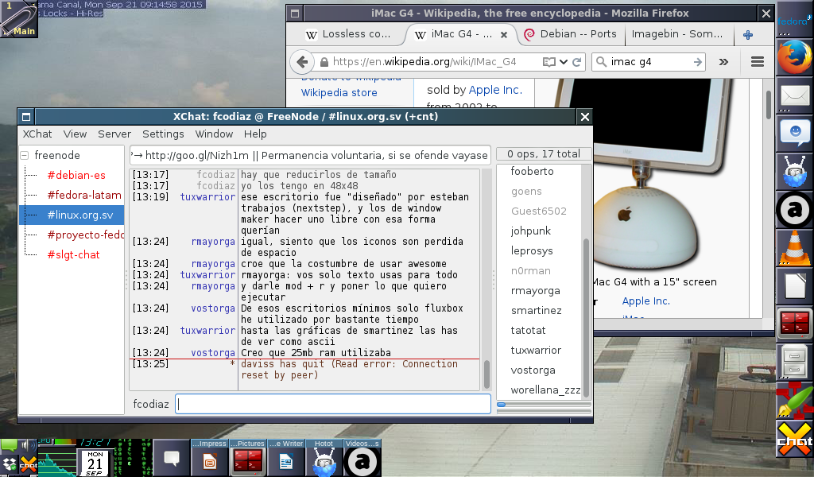Click the XChat window menu button at the titlebar's left

click(26, 117)
